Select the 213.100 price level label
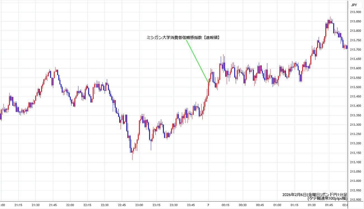 pyautogui.click(x=356, y=162)
